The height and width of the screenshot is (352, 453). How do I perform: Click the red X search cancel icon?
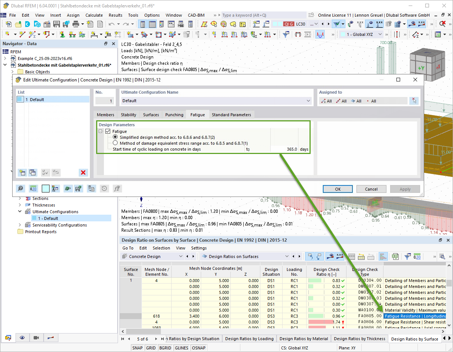442,24
